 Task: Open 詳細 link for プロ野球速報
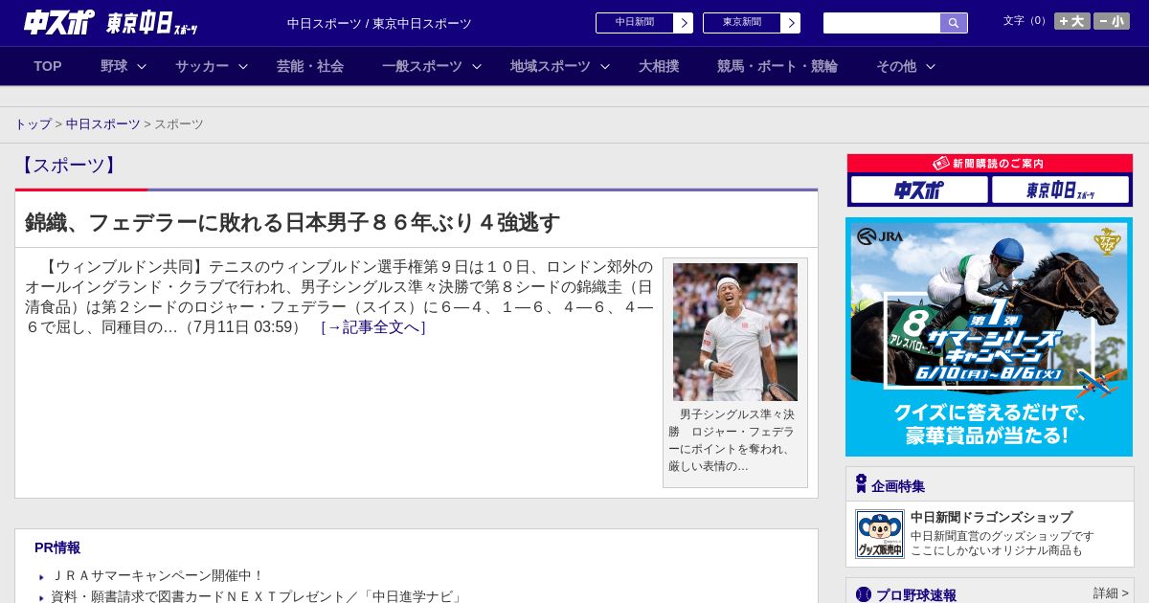tap(1112, 593)
